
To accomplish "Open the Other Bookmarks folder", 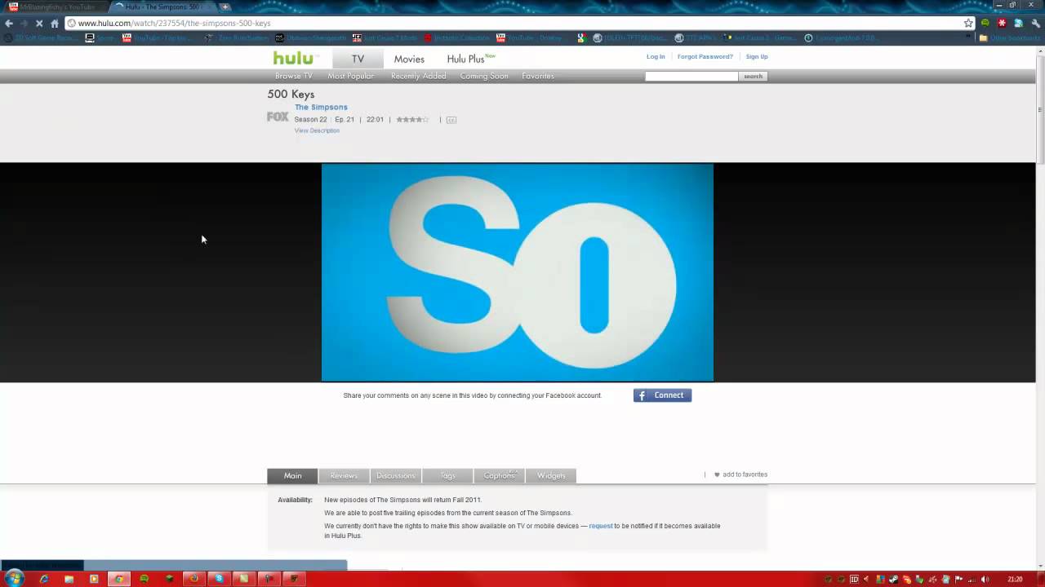I will (x=1009, y=38).
